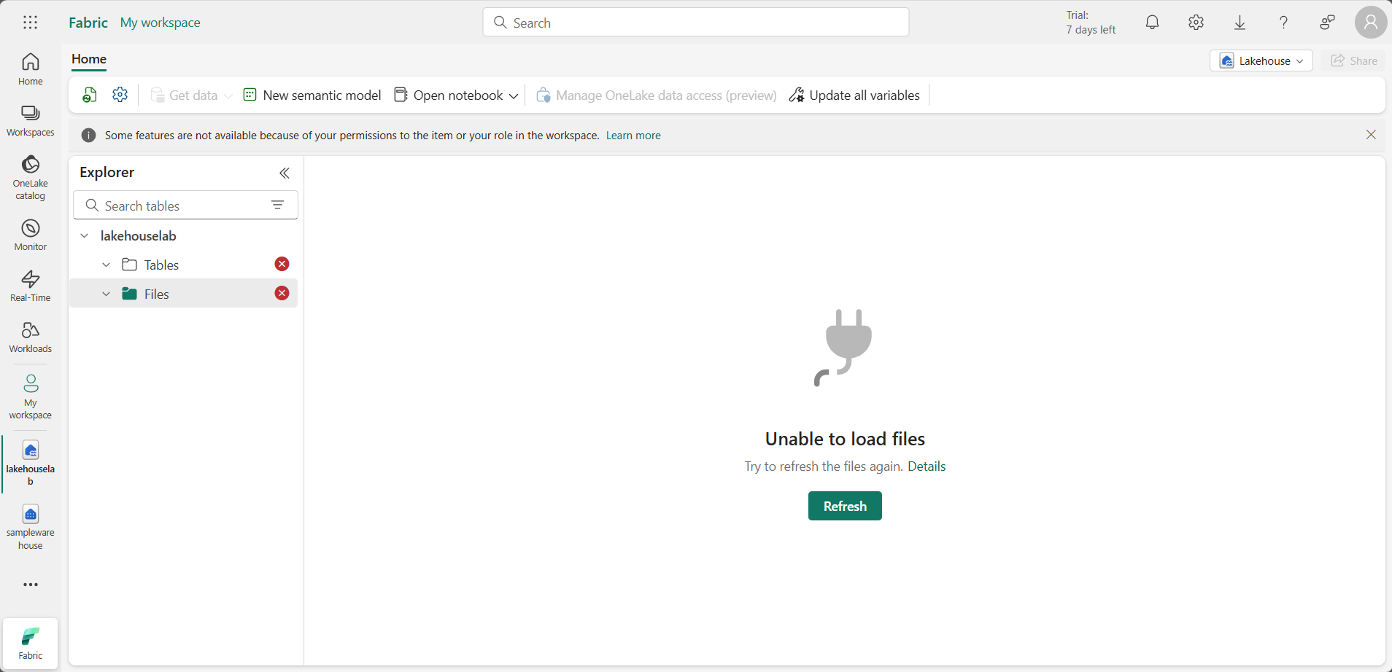The width and height of the screenshot is (1392, 672).
Task: Open the Lakehouse mode dropdown
Action: point(1261,60)
